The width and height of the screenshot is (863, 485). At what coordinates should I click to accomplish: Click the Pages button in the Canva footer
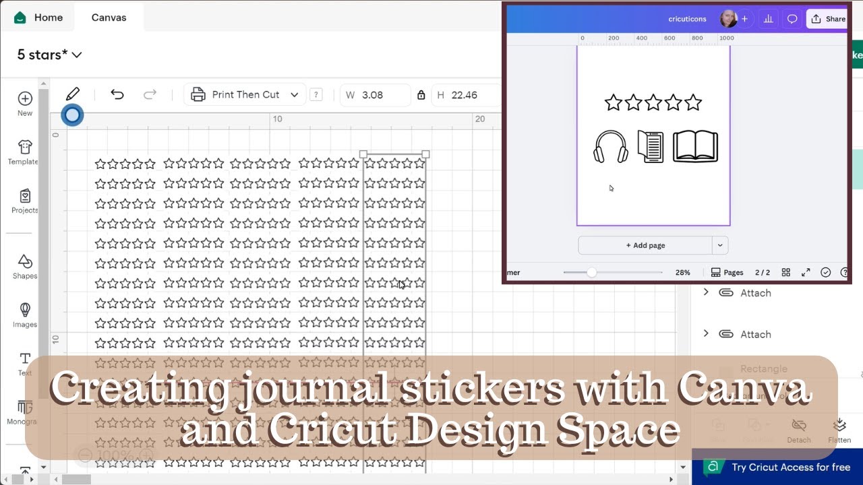(x=727, y=273)
